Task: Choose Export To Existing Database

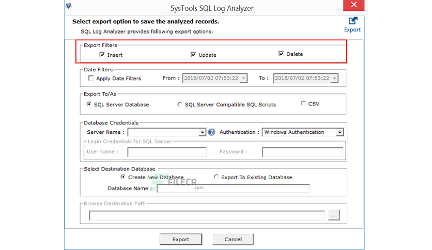Action: 216,177
